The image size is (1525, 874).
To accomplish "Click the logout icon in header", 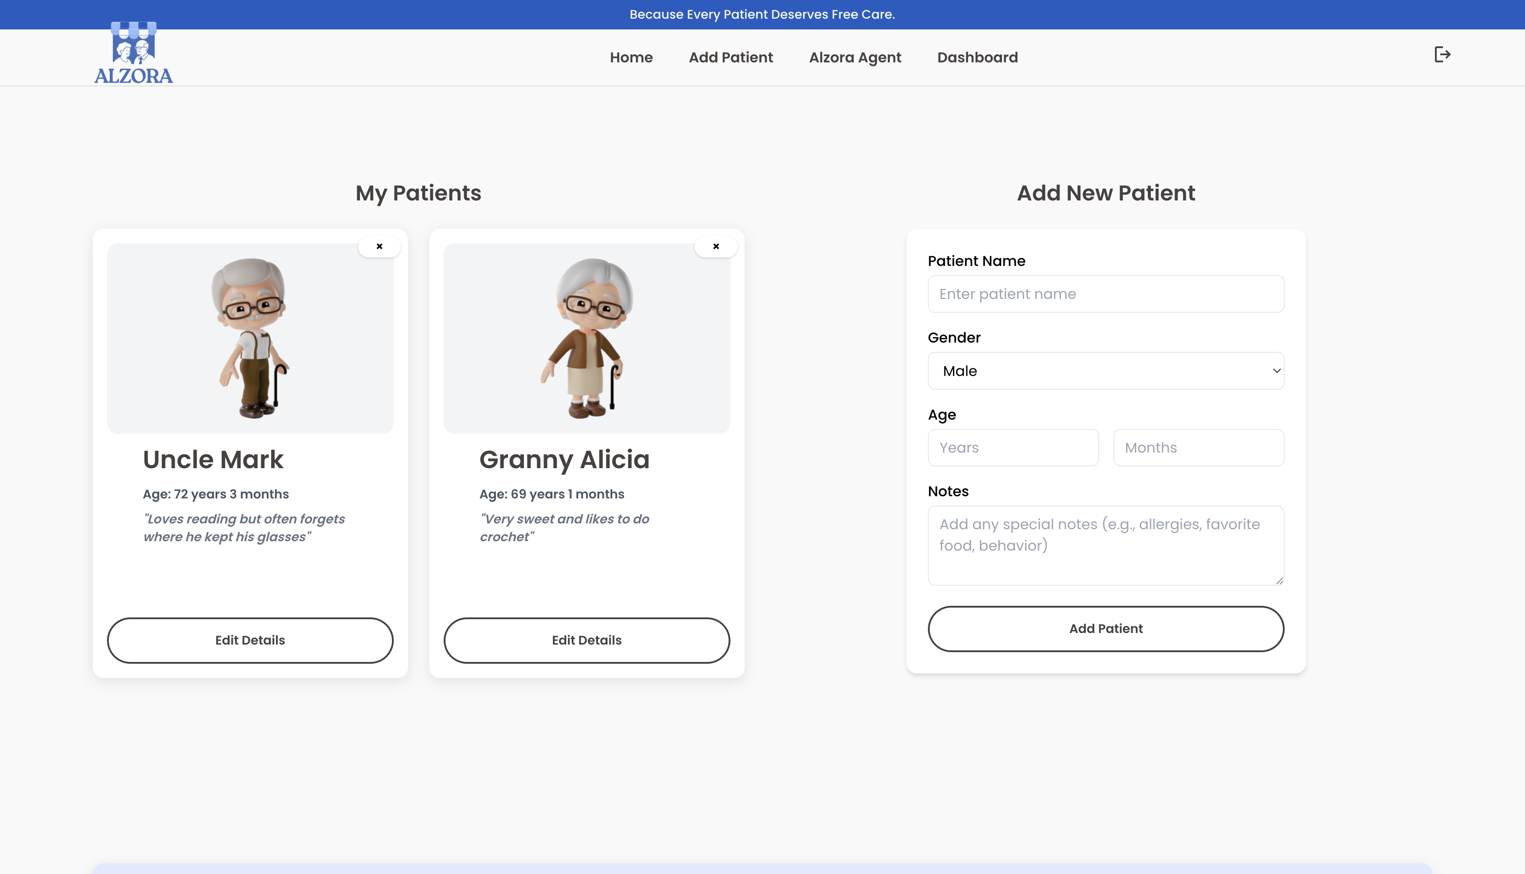I will click(x=1442, y=55).
